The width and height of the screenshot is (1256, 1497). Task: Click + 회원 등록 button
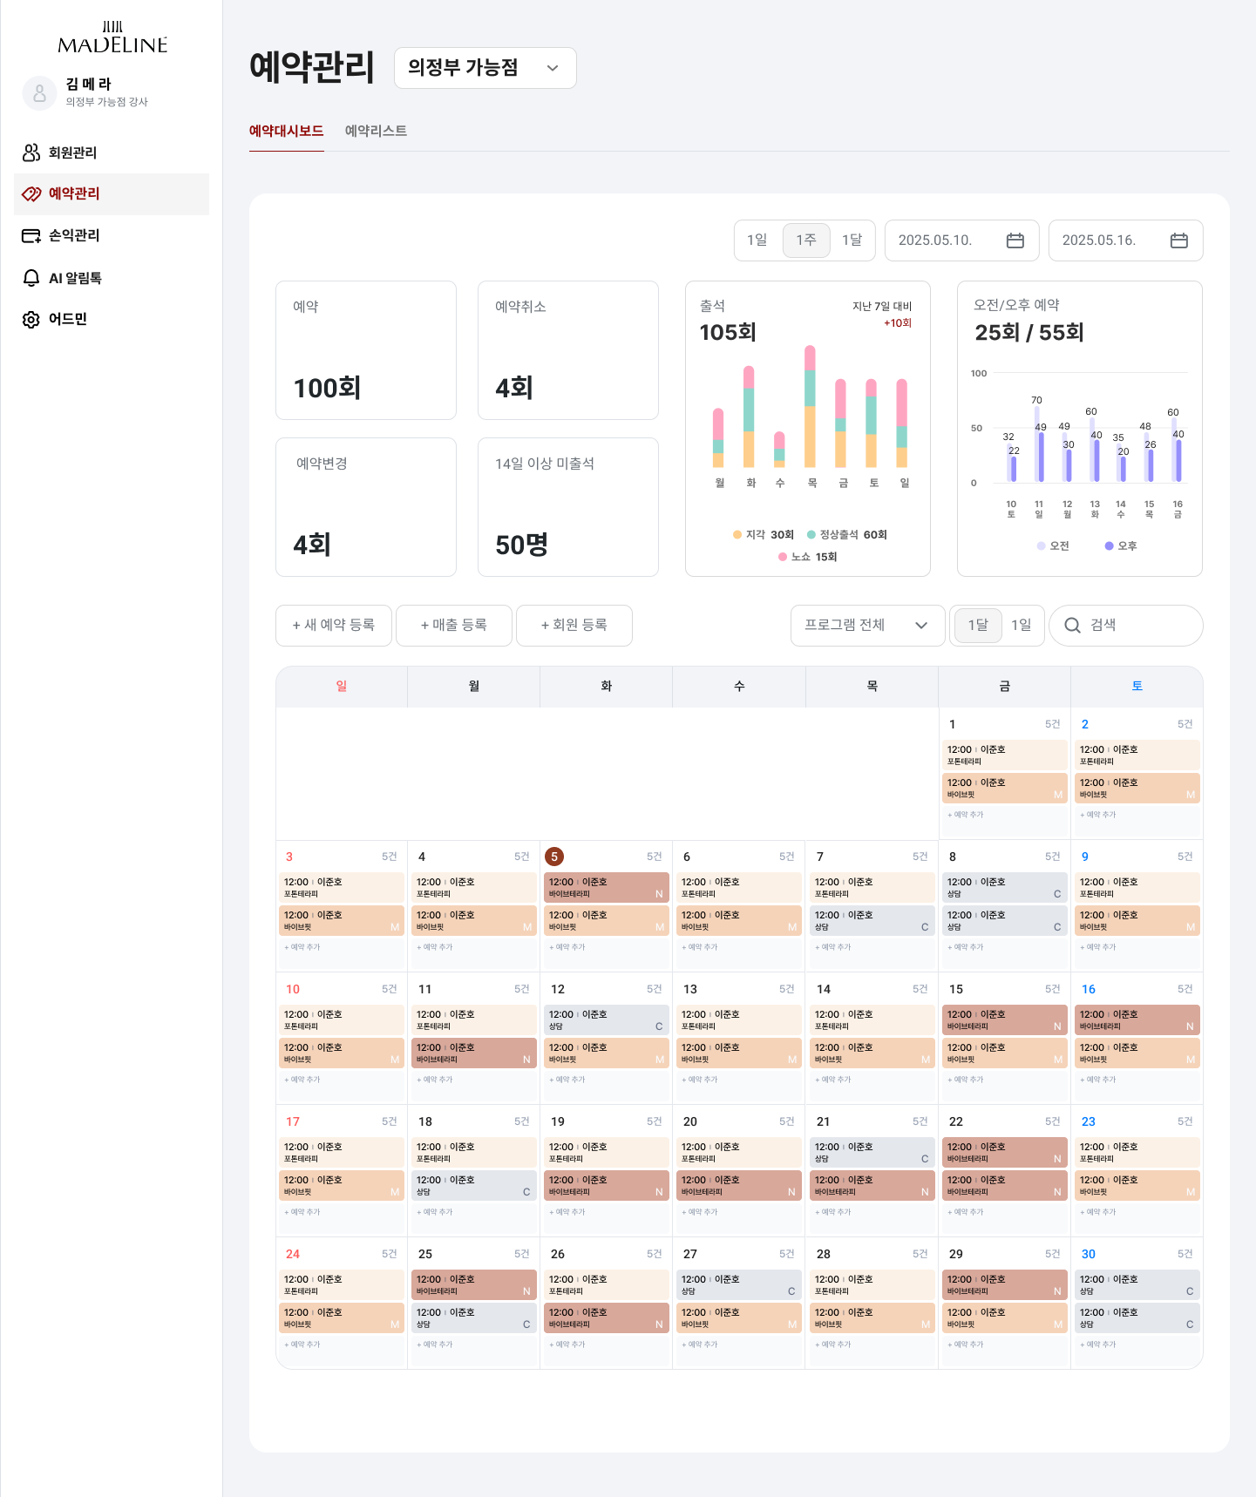coord(574,626)
